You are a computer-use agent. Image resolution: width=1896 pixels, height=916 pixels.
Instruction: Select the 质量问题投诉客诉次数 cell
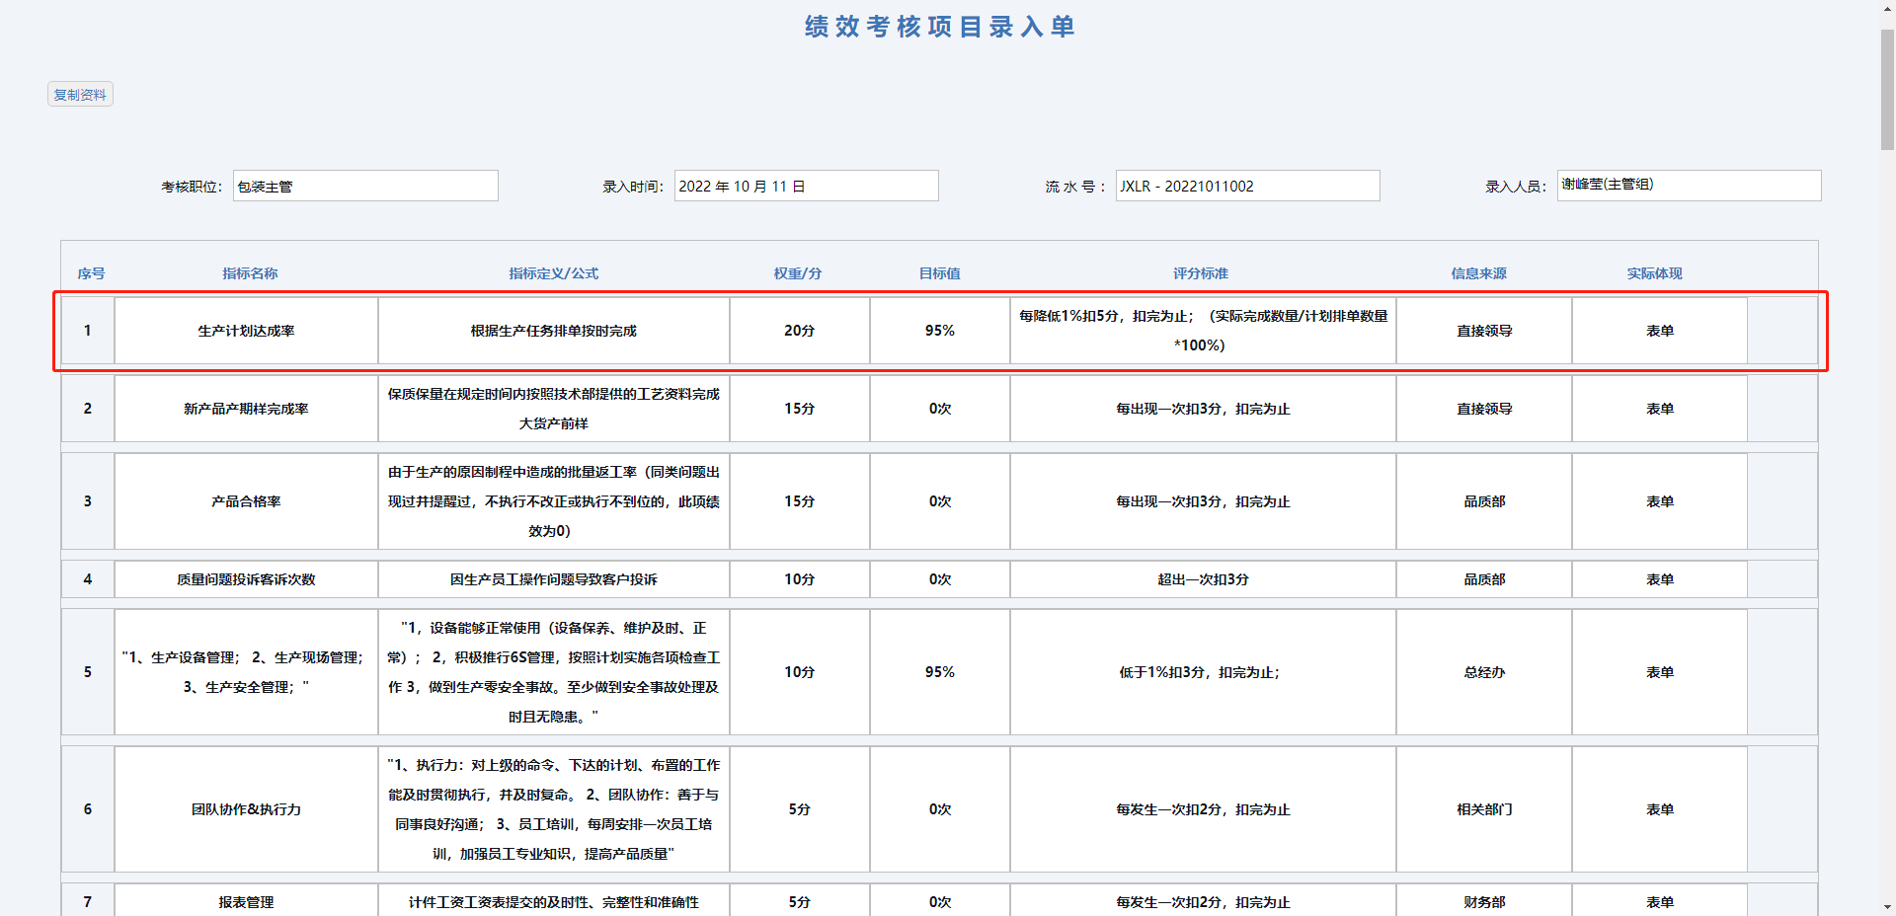coord(246,579)
